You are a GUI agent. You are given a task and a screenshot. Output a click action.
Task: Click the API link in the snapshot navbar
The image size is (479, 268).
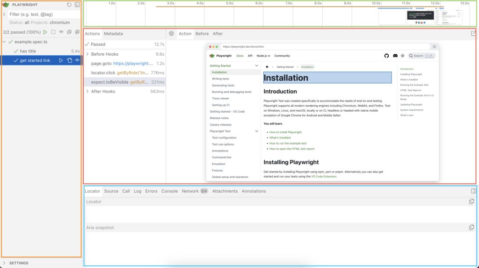pos(250,56)
